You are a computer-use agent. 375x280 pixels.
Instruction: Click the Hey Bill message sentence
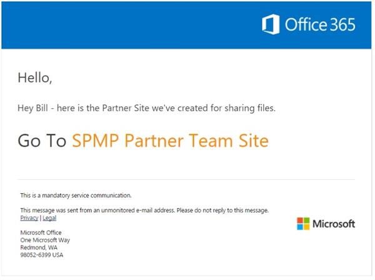pos(147,108)
